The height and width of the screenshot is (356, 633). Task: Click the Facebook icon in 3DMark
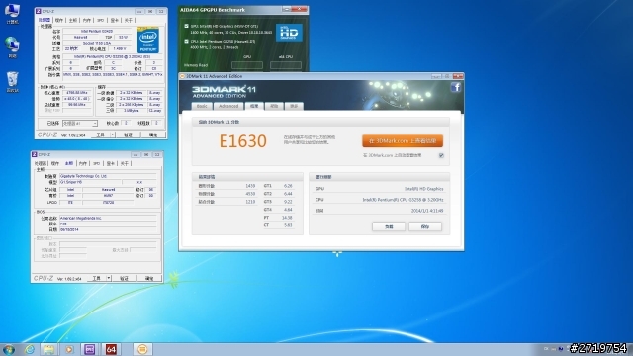(456, 87)
